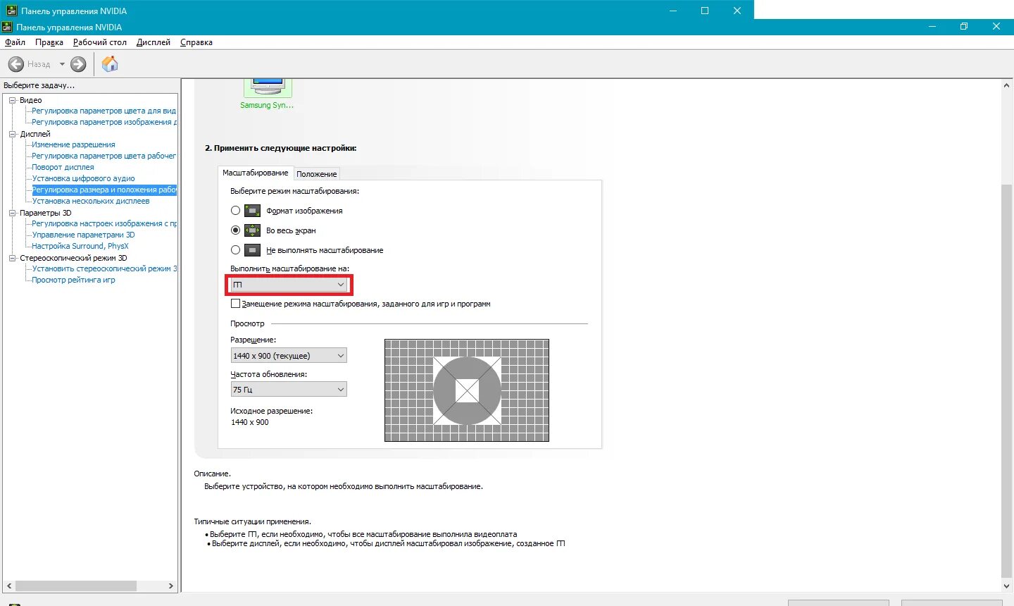
Task: Open Изменение разрешения page
Action: 73,144
